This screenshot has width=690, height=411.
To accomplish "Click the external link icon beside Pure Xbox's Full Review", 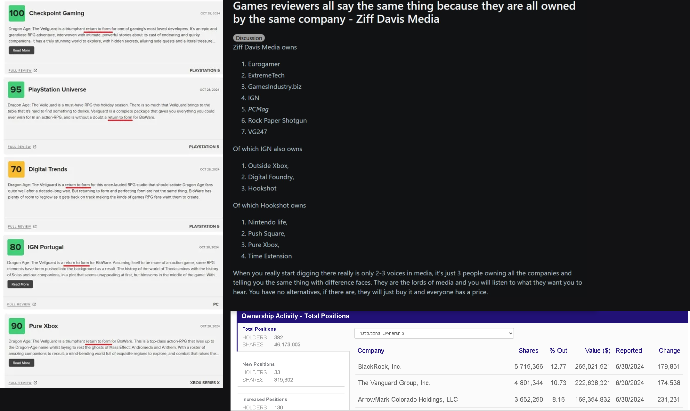I will (x=35, y=383).
